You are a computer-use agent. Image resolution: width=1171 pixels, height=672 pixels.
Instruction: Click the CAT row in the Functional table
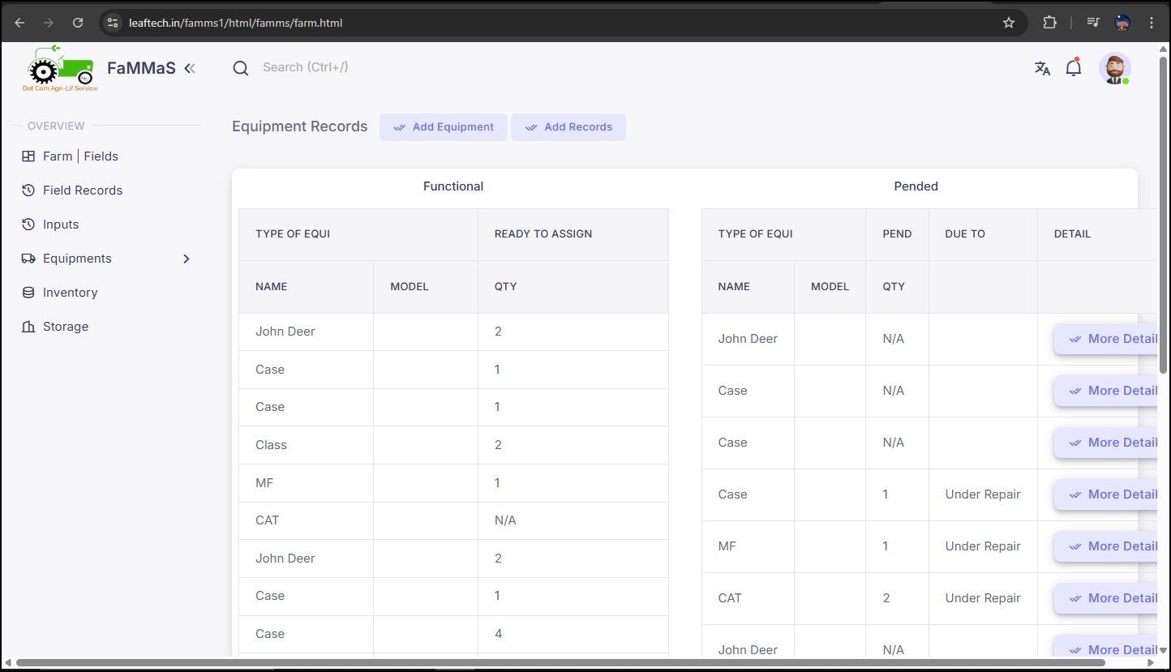453,520
